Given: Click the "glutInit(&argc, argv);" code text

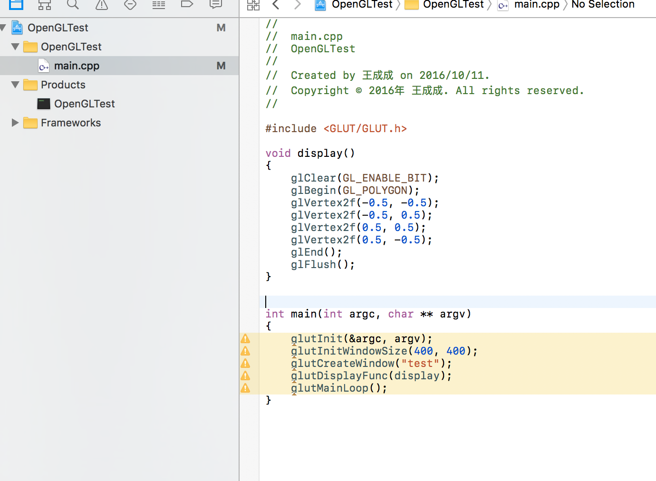Looking at the screenshot, I should (361, 338).
